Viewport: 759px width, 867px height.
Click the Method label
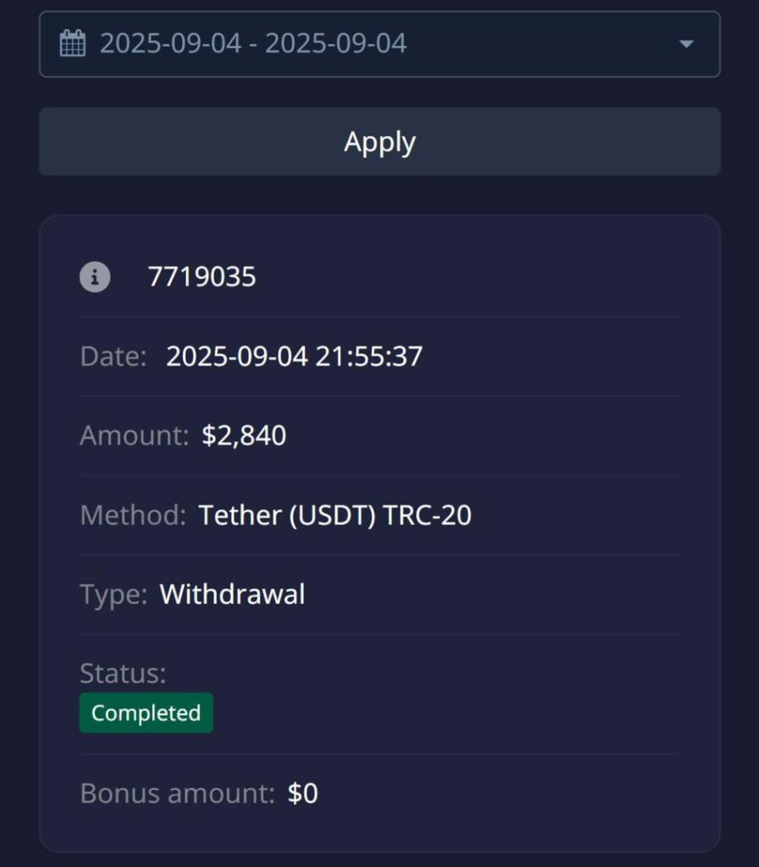(x=132, y=515)
